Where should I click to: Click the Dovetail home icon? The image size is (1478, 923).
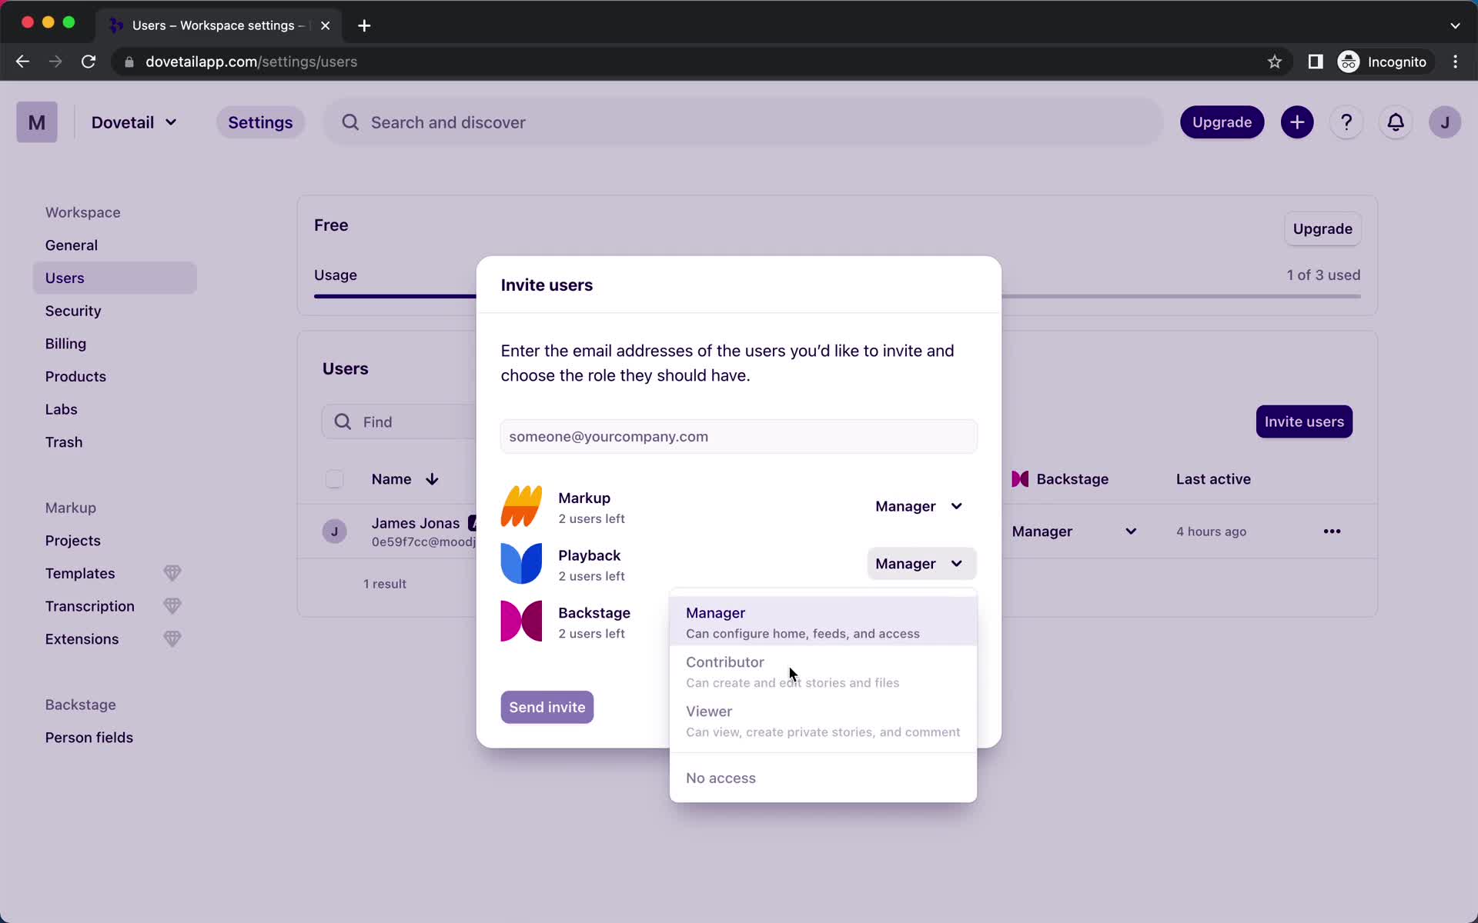click(37, 122)
